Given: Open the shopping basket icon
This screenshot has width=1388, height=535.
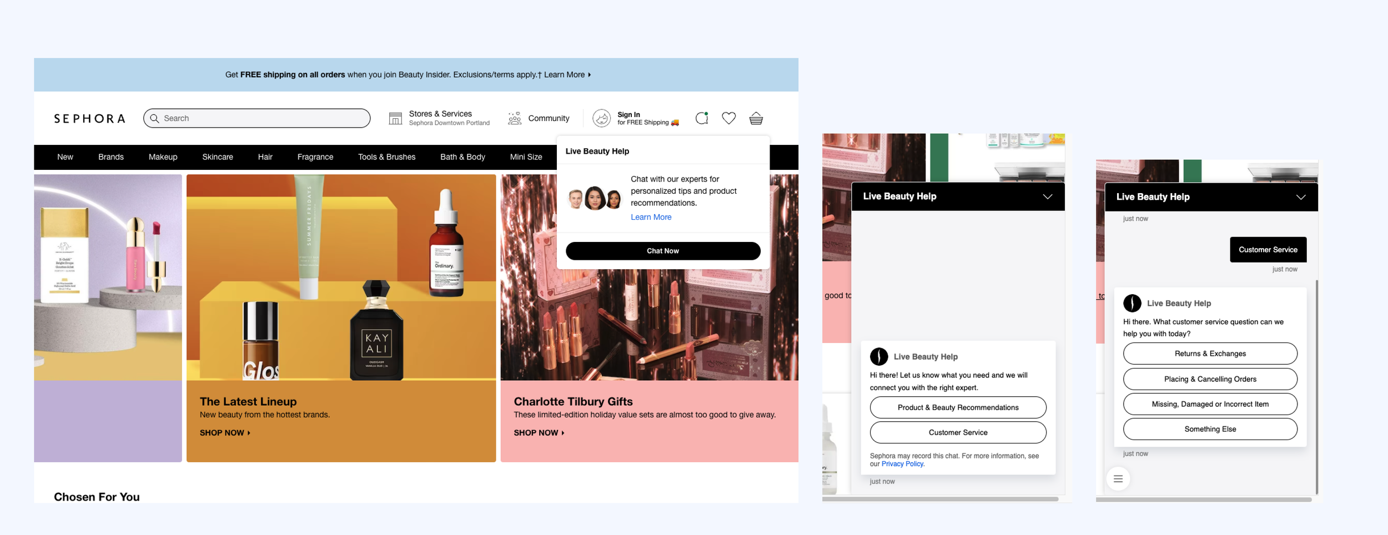Looking at the screenshot, I should (x=756, y=118).
